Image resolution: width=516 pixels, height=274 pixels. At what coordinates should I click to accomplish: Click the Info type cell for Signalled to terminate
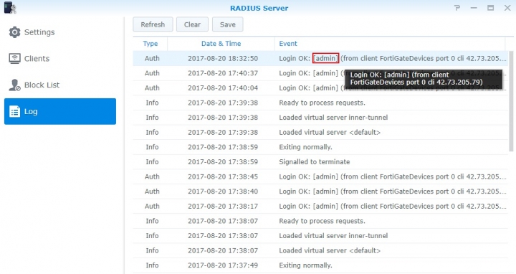(152, 162)
